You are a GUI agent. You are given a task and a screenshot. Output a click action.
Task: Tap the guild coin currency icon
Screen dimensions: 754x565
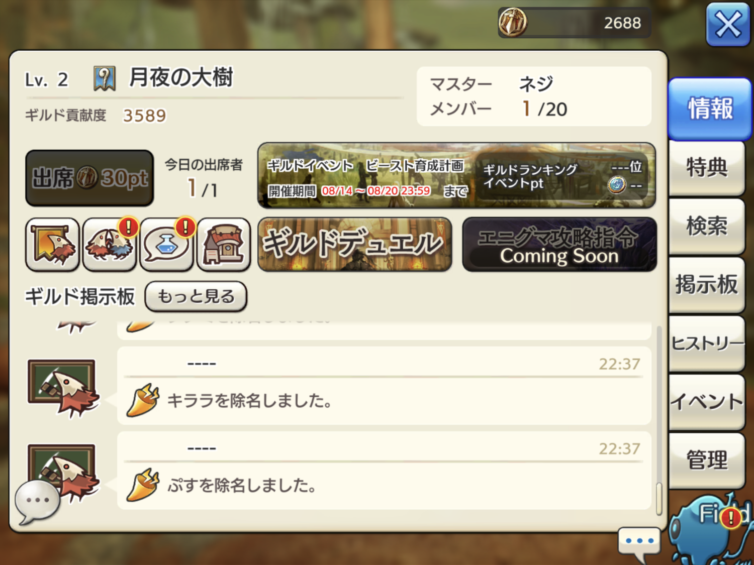pos(512,23)
